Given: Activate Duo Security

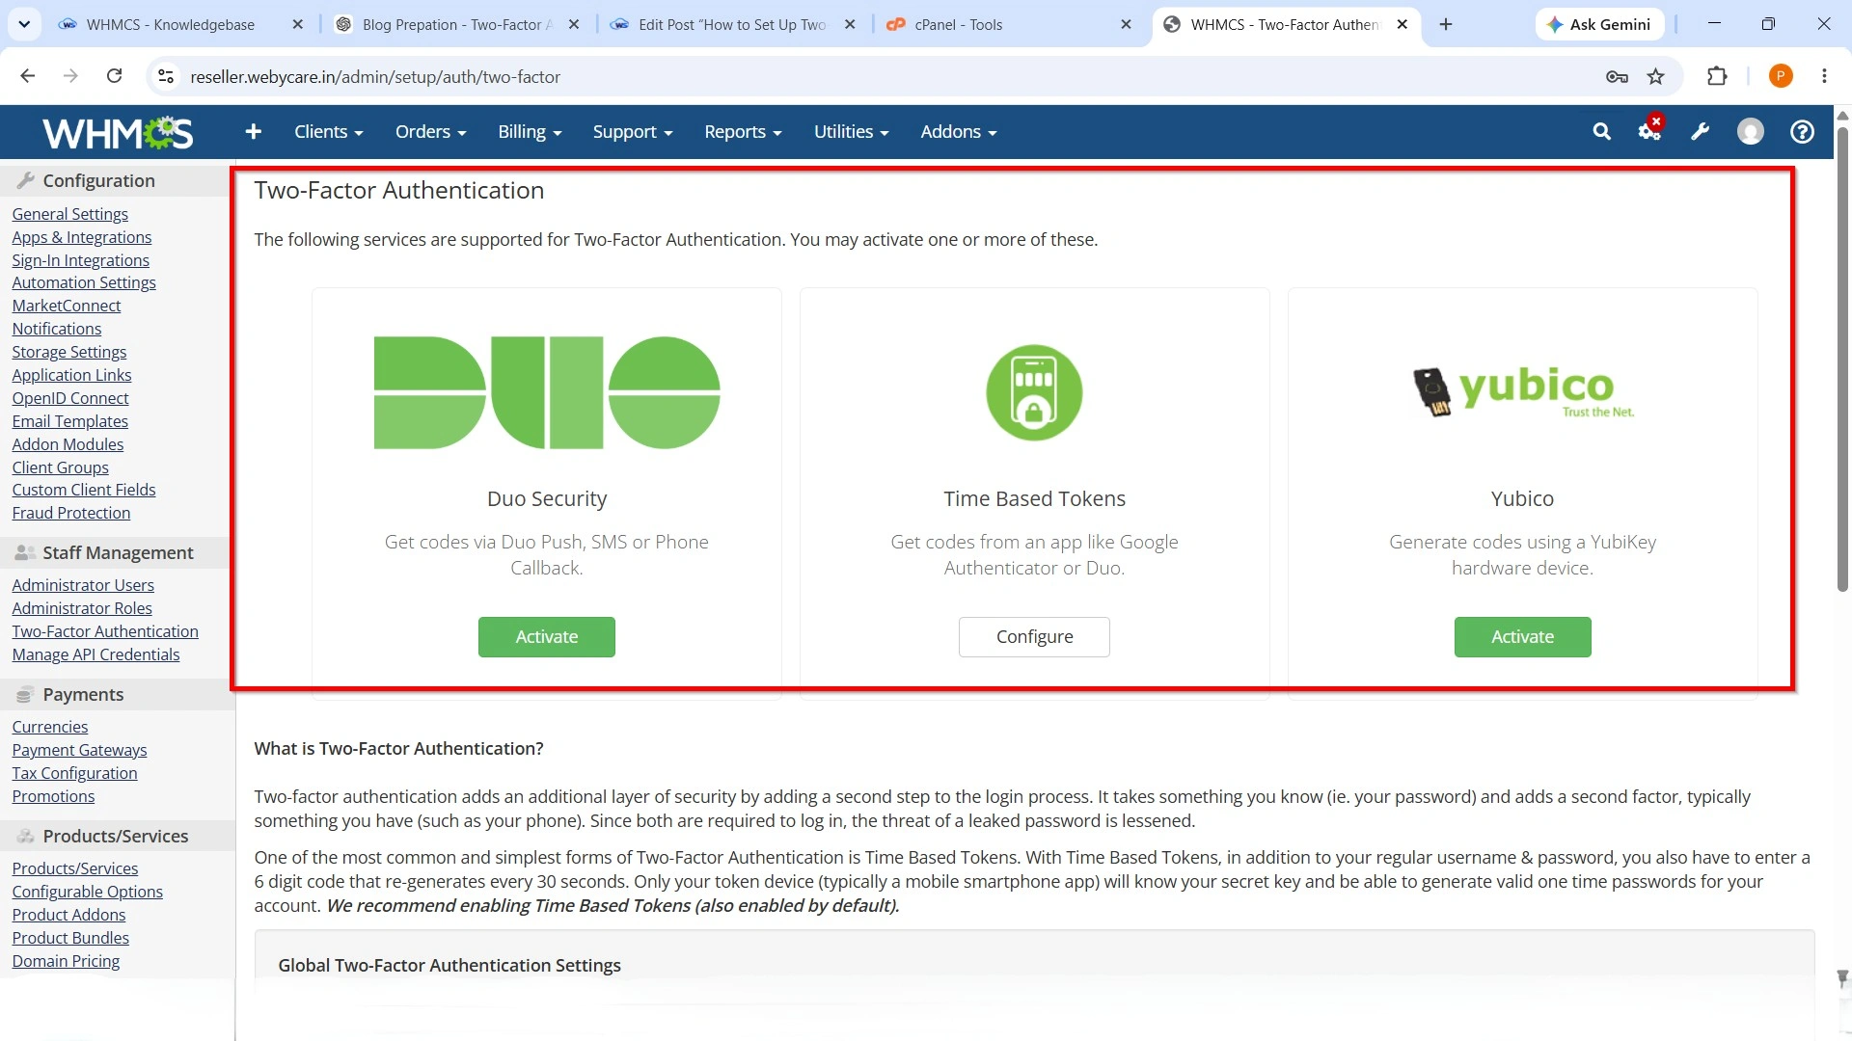Looking at the screenshot, I should pos(547,637).
